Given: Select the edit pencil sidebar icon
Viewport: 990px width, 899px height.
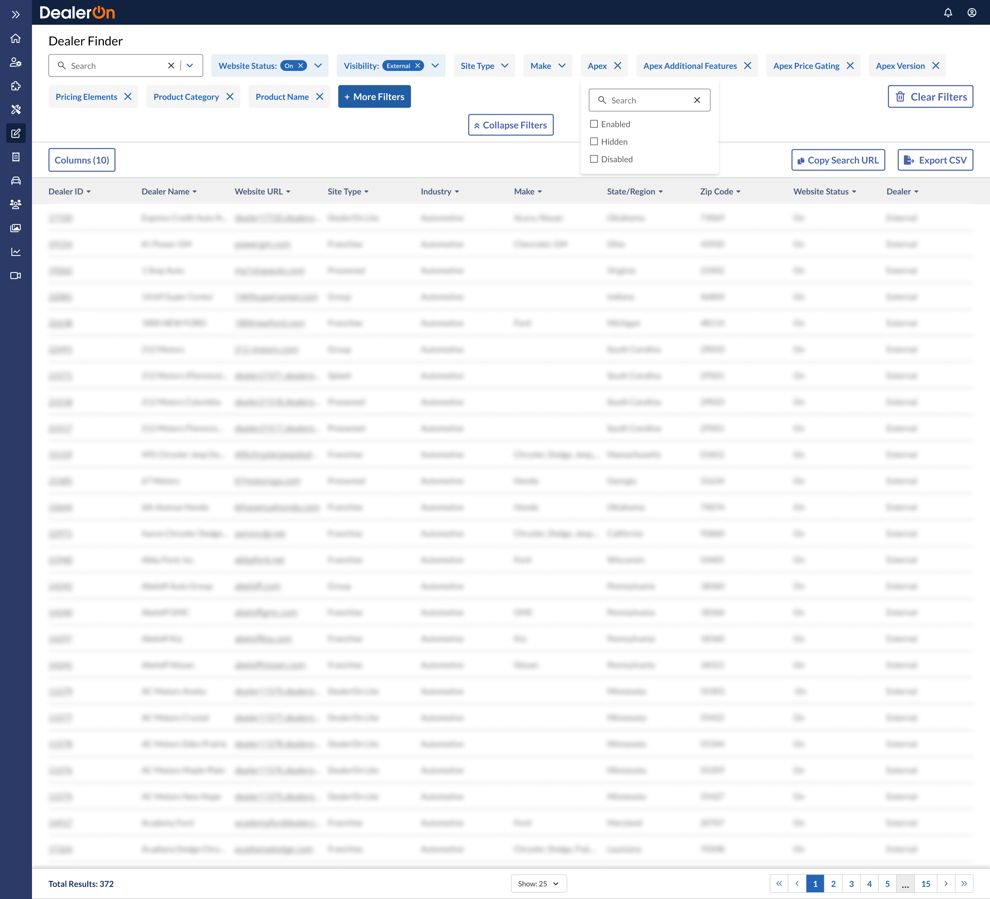Looking at the screenshot, I should (x=16, y=133).
